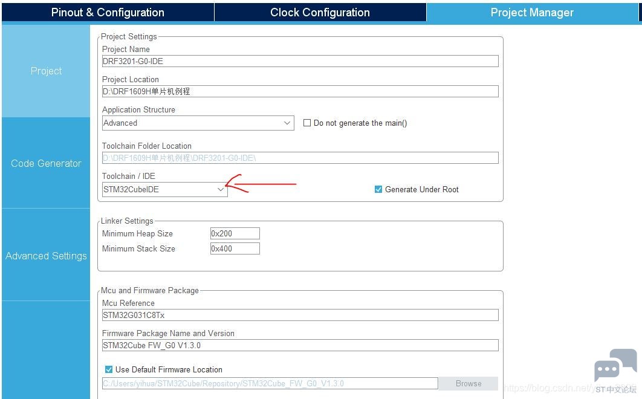
Task: Open the Advanced Settings side section
Action: pos(46,256)
